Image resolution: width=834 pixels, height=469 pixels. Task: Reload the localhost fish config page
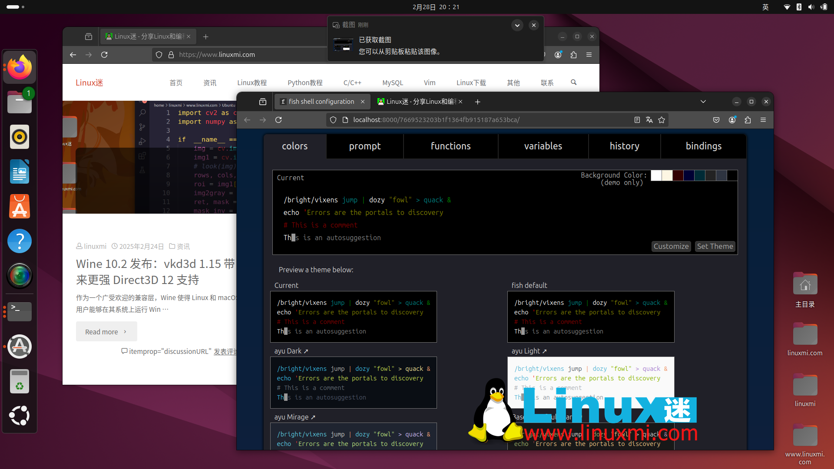pos(278,120)
